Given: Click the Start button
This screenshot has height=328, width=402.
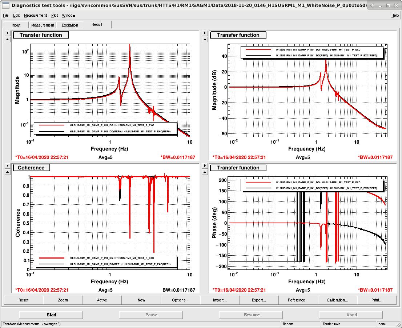Looking at the screenshot, I should pyautogui.click(x=51, y=315).
